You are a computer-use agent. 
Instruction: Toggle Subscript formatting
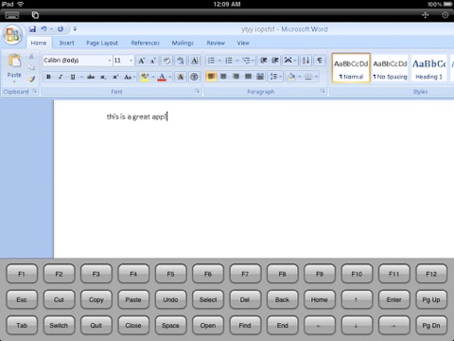(x=103, y=77)
